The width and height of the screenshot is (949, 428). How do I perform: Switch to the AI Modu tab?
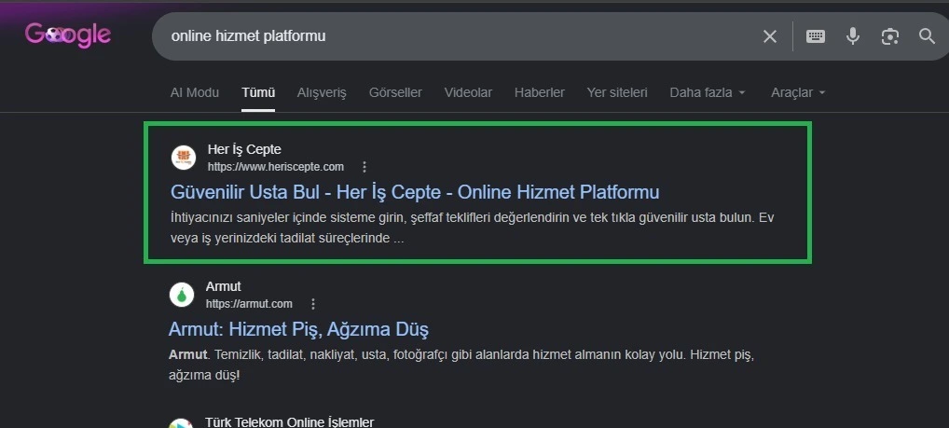point(195,92)
